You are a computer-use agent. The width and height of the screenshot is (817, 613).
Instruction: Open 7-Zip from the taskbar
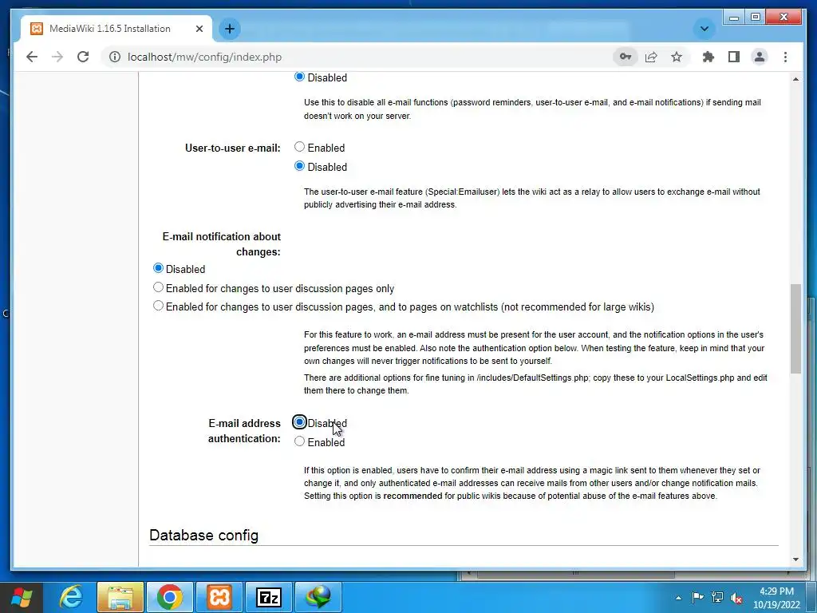pos(269,597)
